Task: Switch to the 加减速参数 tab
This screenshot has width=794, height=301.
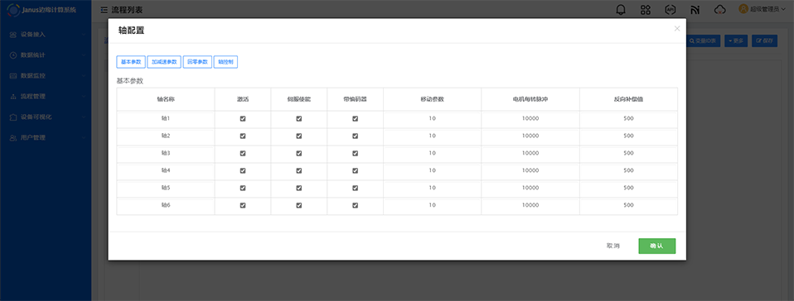Action: point(164,62)
